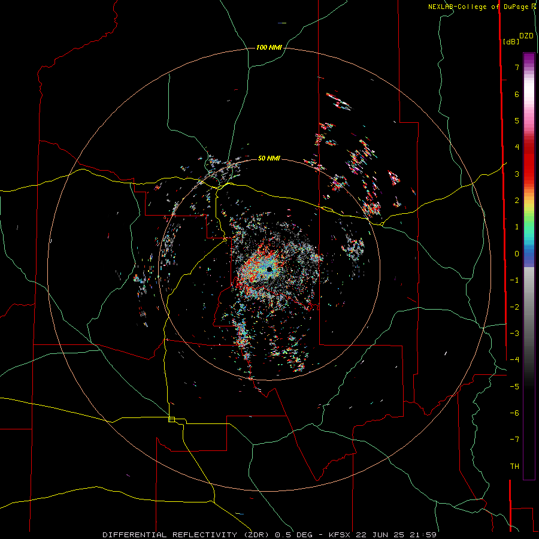Click the 1 dB tick on the color scale
Image resolution: width=539 pixels, height=539 pixels.
[x=517, y=227]
